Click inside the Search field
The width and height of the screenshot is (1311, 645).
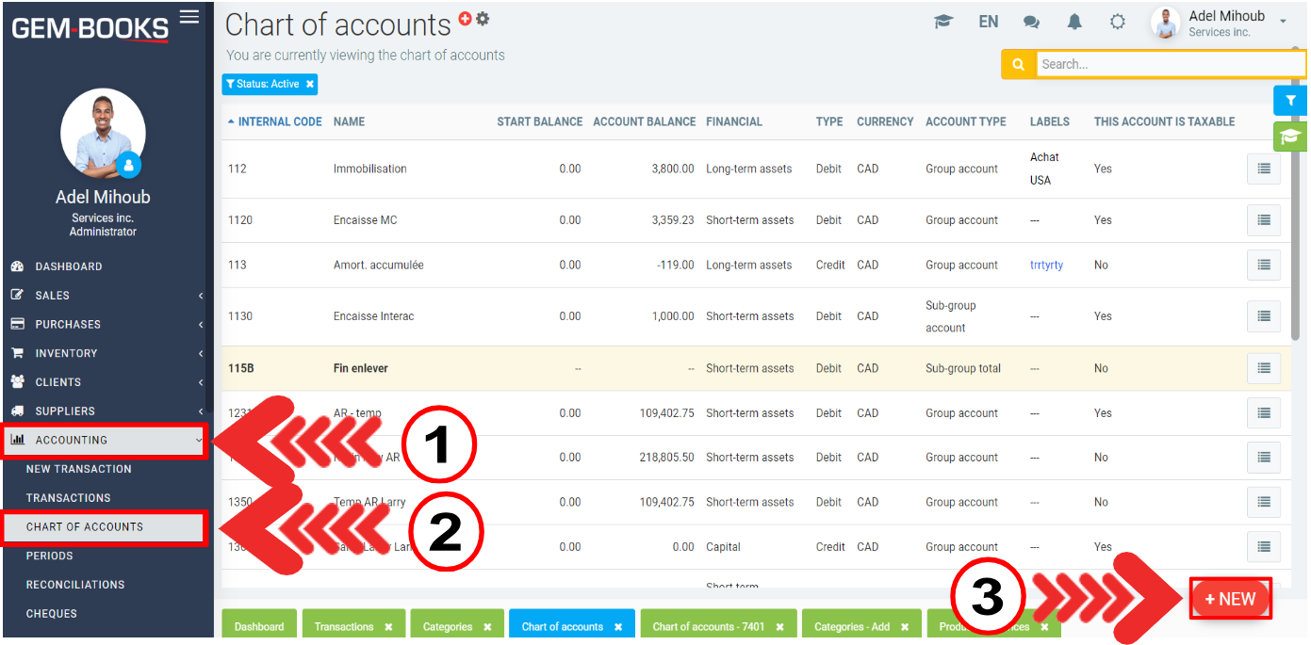click(x=1169, y=64)
